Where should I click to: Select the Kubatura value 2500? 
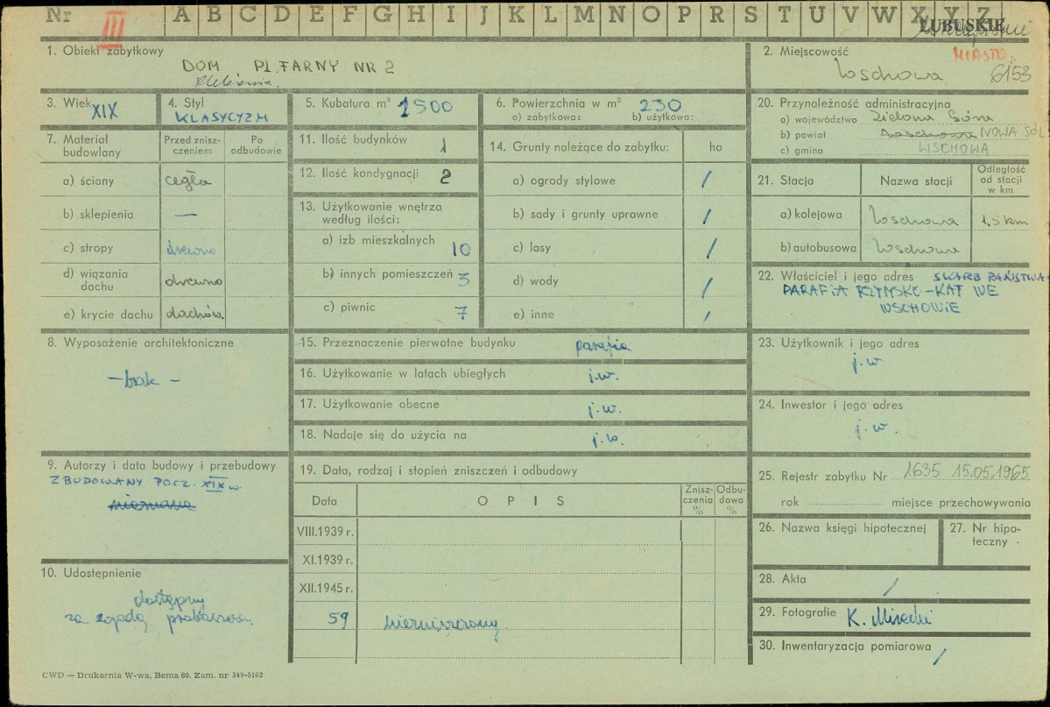coord(425,107)
